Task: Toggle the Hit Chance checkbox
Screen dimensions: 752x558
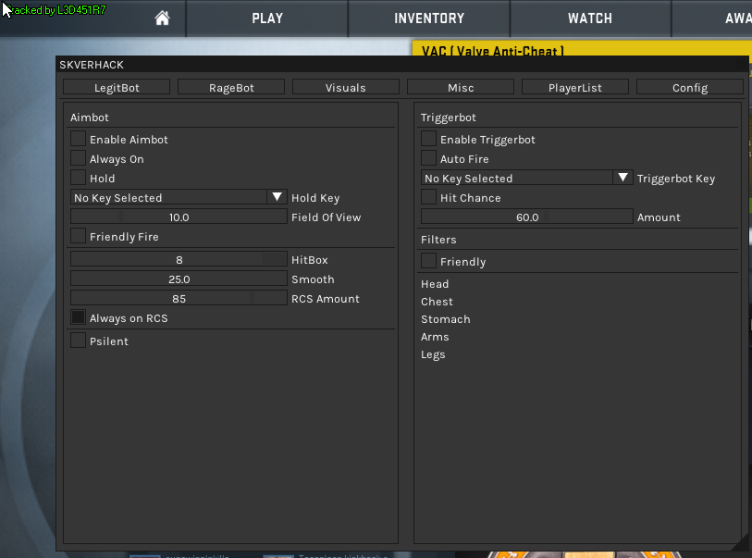Action: (428, 197)
